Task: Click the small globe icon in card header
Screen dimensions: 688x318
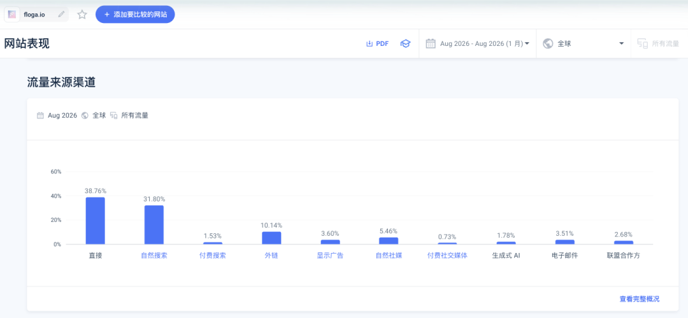Action: click(85, 115)
